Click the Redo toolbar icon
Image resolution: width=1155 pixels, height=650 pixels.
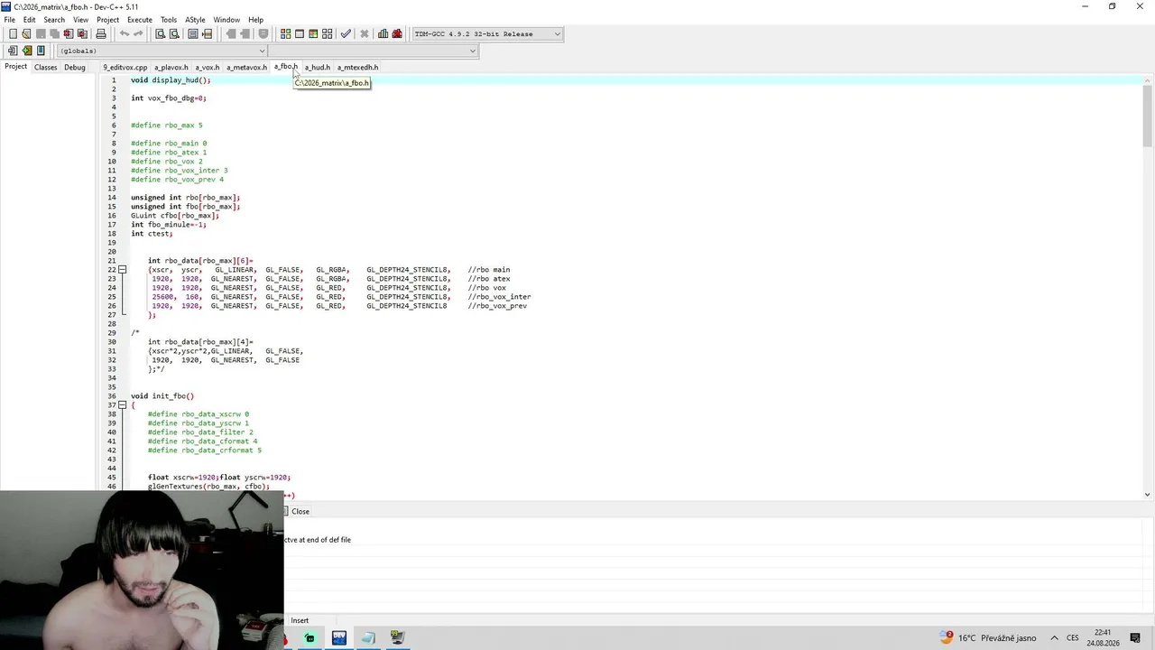click(x=138, y=33)
